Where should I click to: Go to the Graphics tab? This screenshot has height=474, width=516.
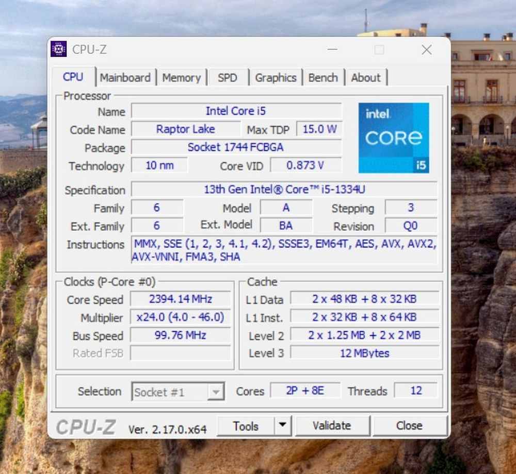[276, 78]
